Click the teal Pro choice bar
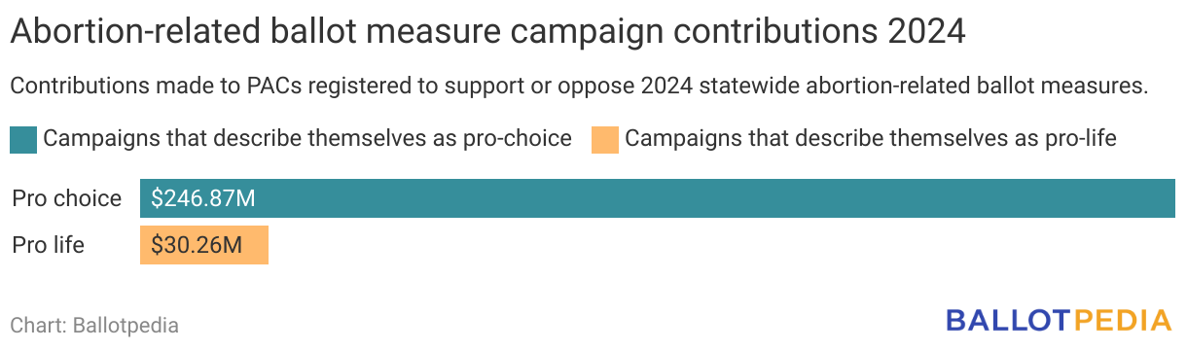1187x350 pixels. [x=658, y=198]
